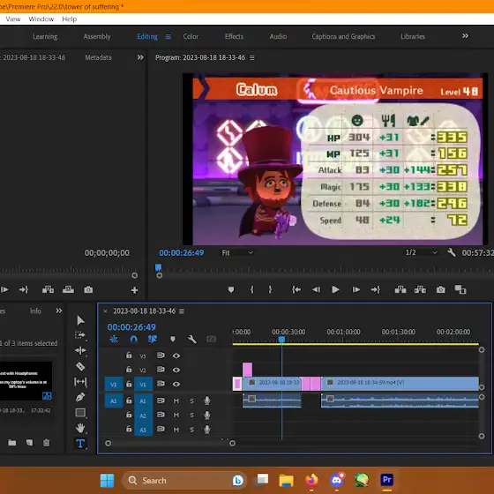Click Insert button in Source monitor
The width and height of the screenshot is (494, 494).
point(48,289)
